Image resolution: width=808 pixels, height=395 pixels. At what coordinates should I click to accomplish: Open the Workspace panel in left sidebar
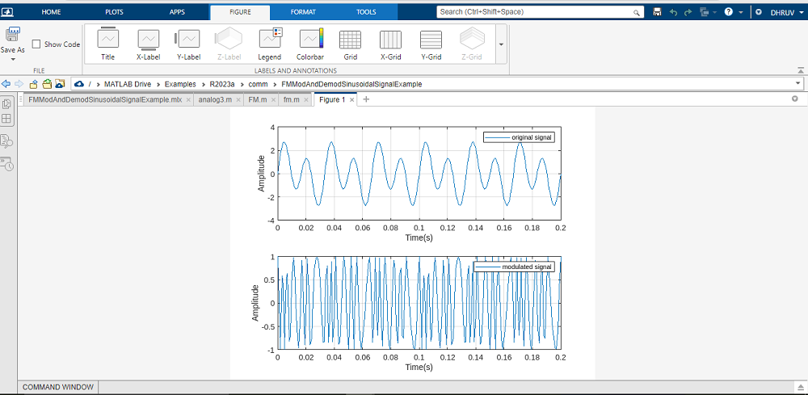tap(7, 120)
